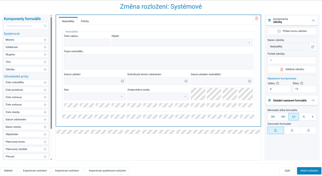Click the Náhled button

8,171
